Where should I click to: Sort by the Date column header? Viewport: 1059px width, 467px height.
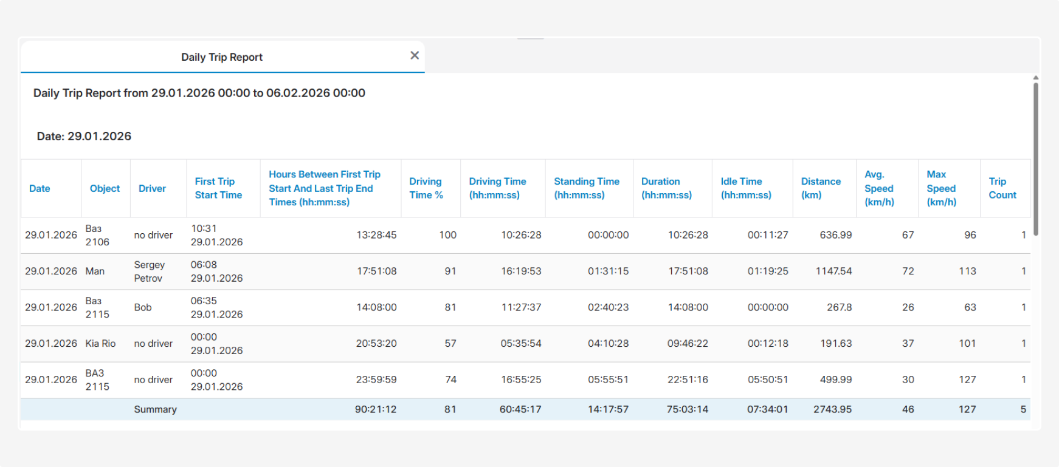[40, 188]
